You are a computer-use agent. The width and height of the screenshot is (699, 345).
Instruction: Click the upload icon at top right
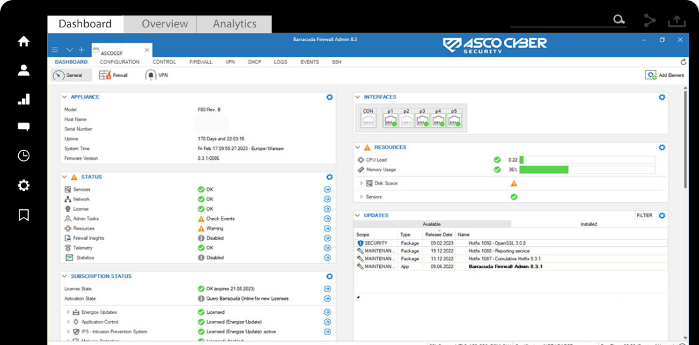(677, 21)
